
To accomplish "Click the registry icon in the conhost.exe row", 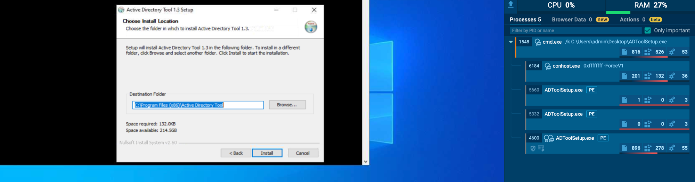I will click(x=648, y=76).
